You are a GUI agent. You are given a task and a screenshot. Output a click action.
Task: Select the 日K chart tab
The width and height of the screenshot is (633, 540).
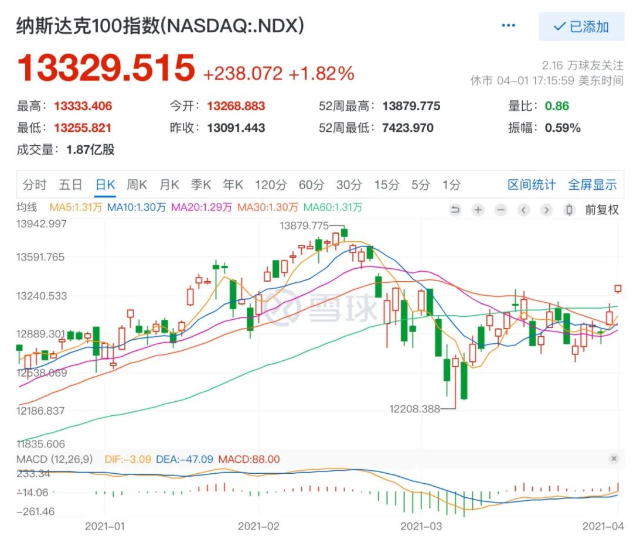(105, 184)
